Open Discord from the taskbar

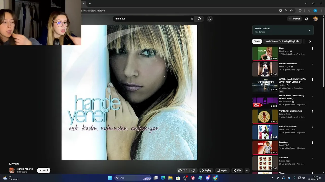coord(208,178)
